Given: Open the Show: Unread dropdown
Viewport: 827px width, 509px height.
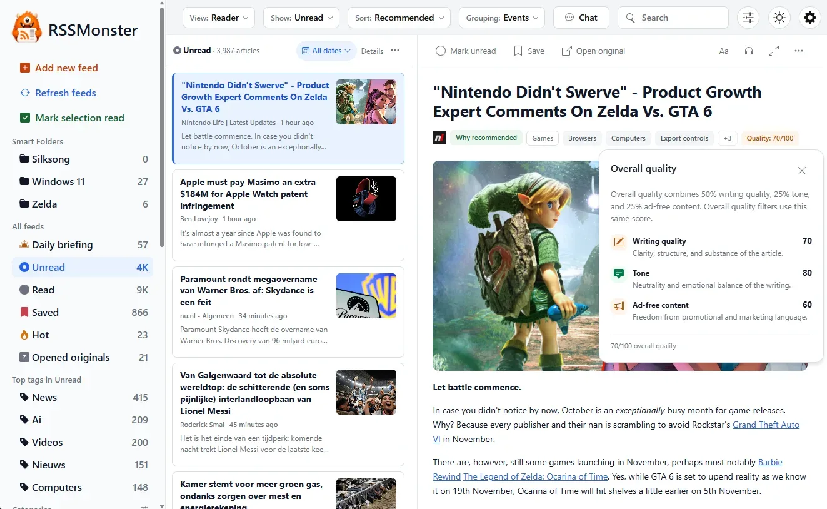Looking at the screenshot, I should (x=301, y=18).
